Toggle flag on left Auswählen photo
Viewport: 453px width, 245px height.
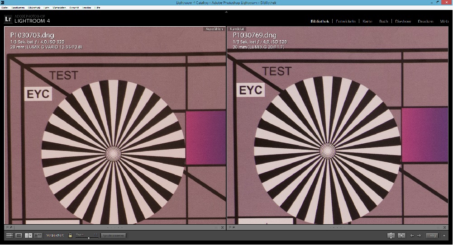click(8, 228)
